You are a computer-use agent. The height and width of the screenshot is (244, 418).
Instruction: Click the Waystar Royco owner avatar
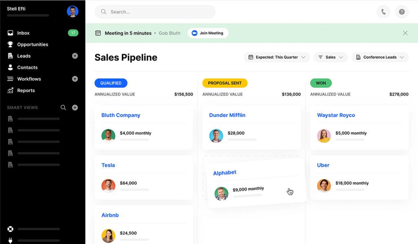click(x=324, y=135)
